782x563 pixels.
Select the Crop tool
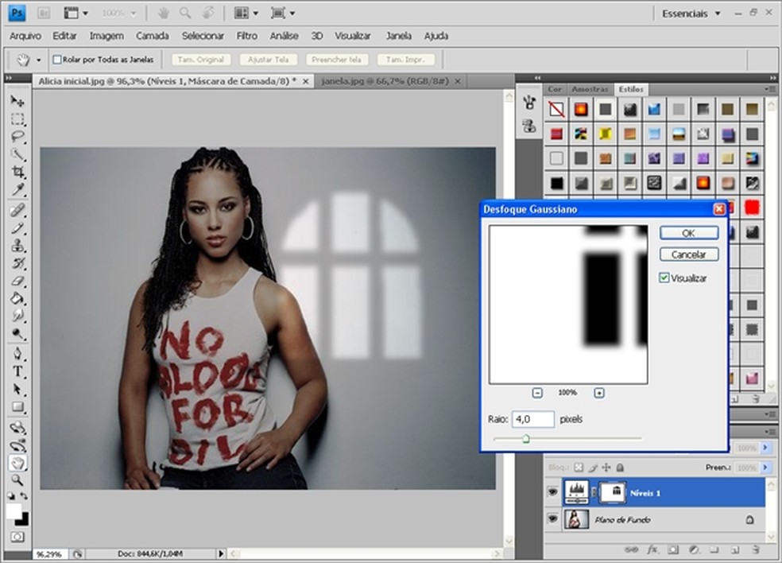[17, 172]
